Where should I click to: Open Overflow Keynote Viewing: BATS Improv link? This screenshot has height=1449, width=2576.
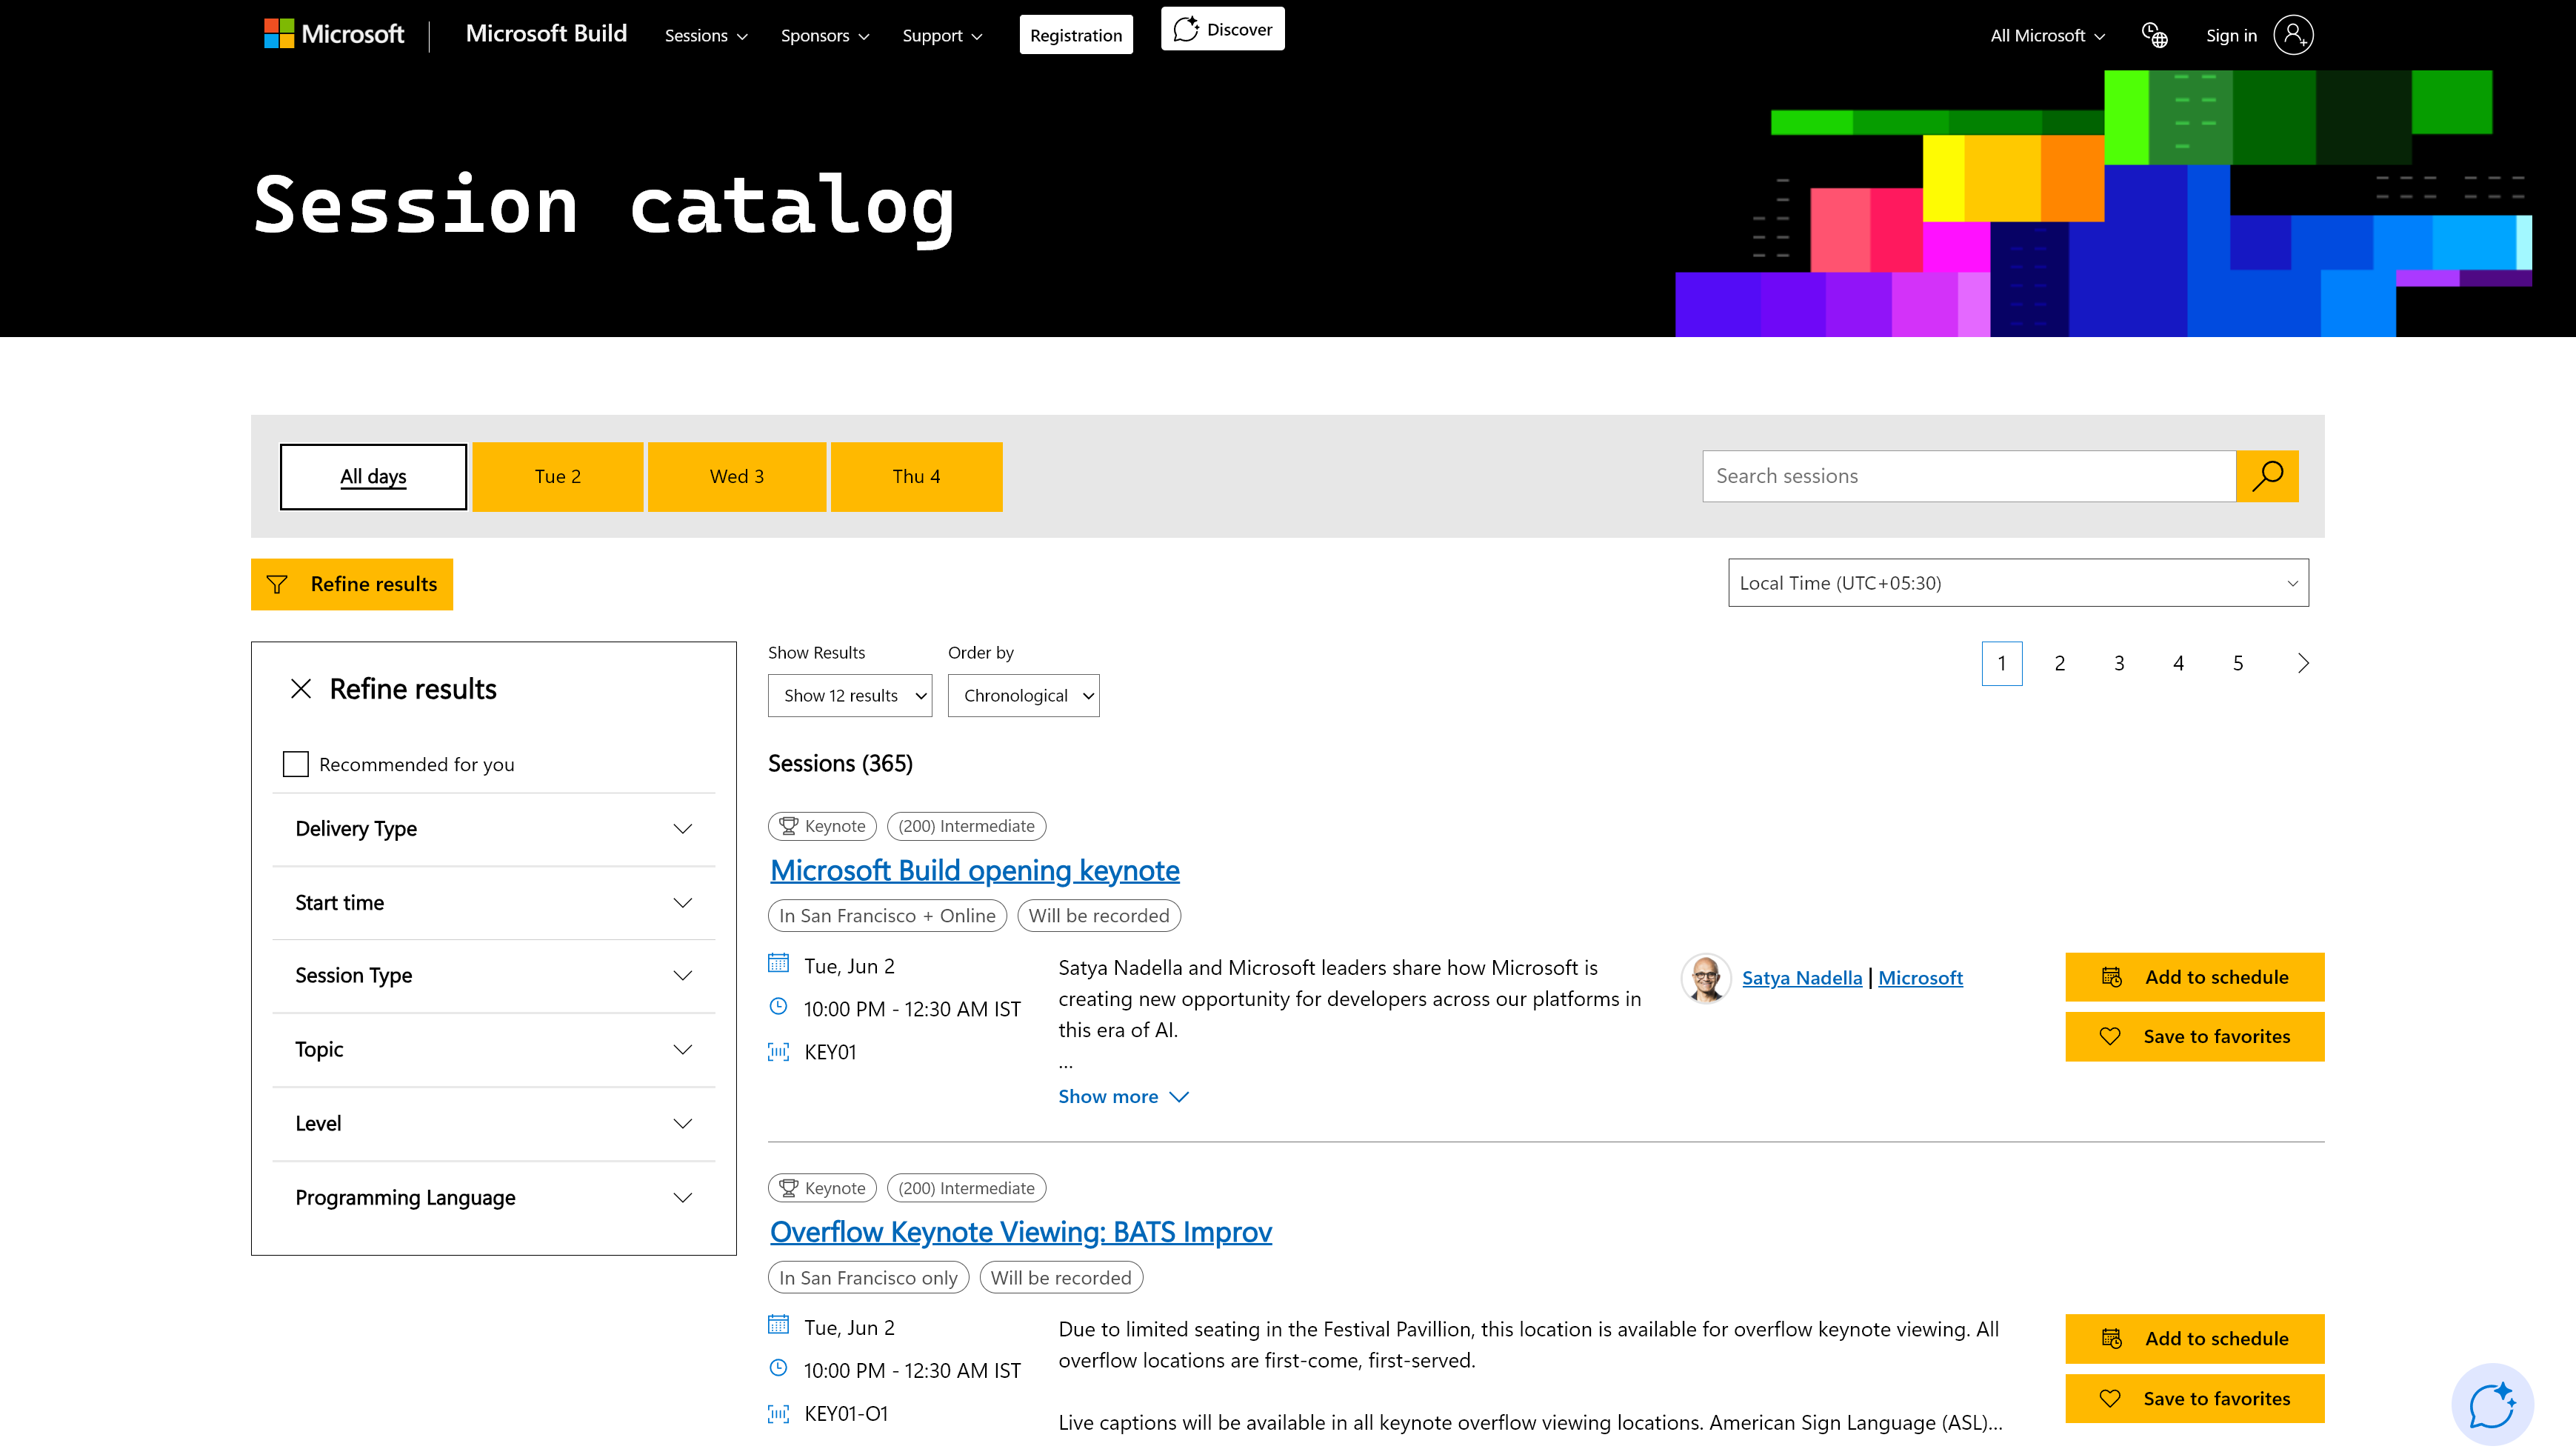[x=1020, y=1231]
